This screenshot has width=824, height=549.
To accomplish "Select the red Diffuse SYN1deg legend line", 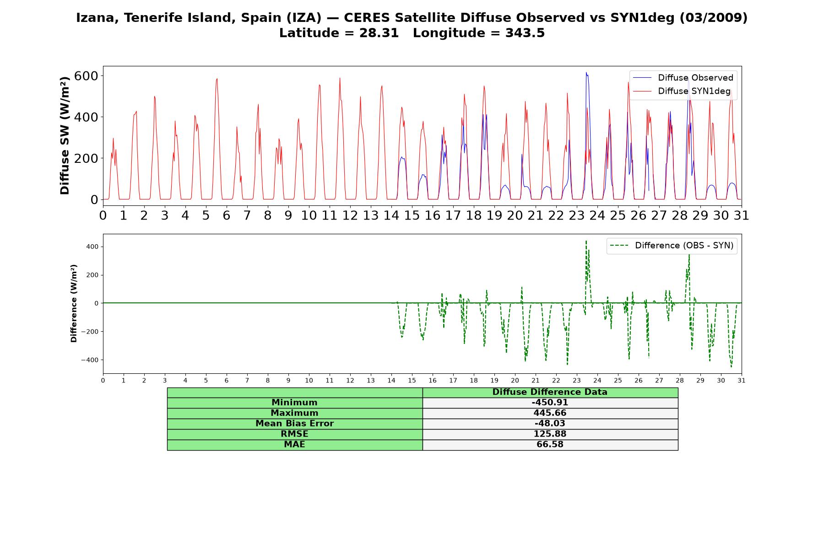I will (642, 91).
